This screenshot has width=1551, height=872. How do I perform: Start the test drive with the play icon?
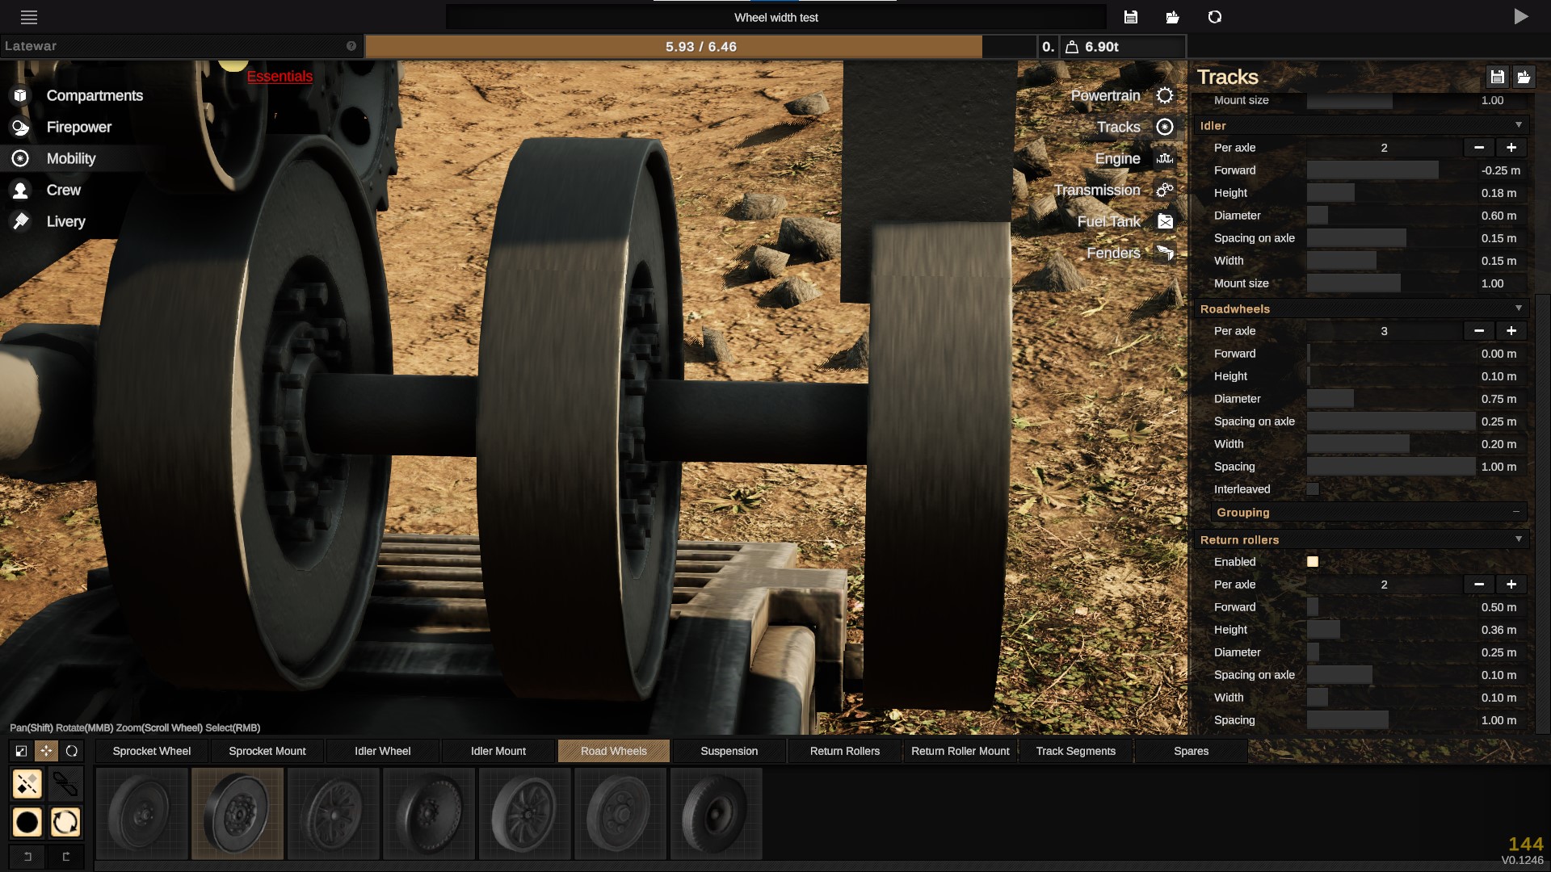[x=1522, y=16]
